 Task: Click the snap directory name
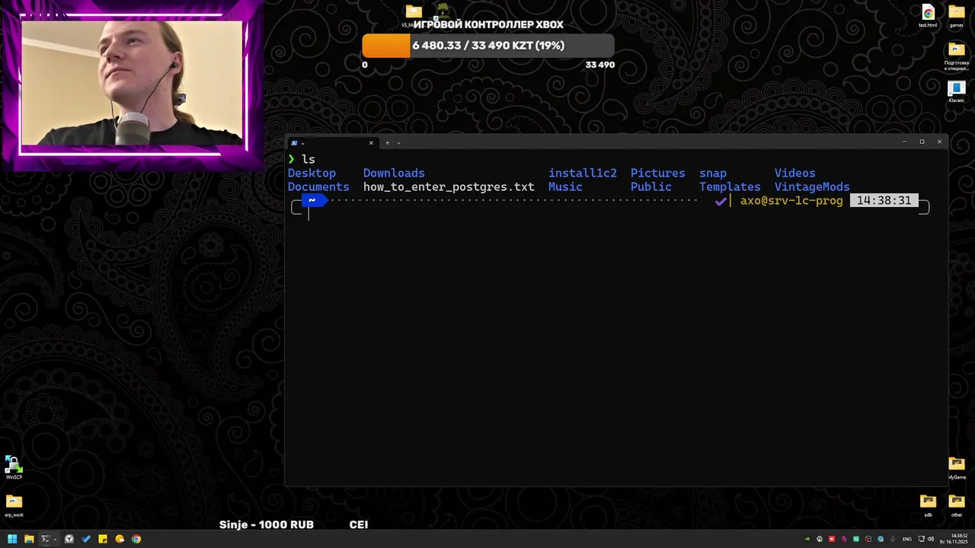coord(713,173)
